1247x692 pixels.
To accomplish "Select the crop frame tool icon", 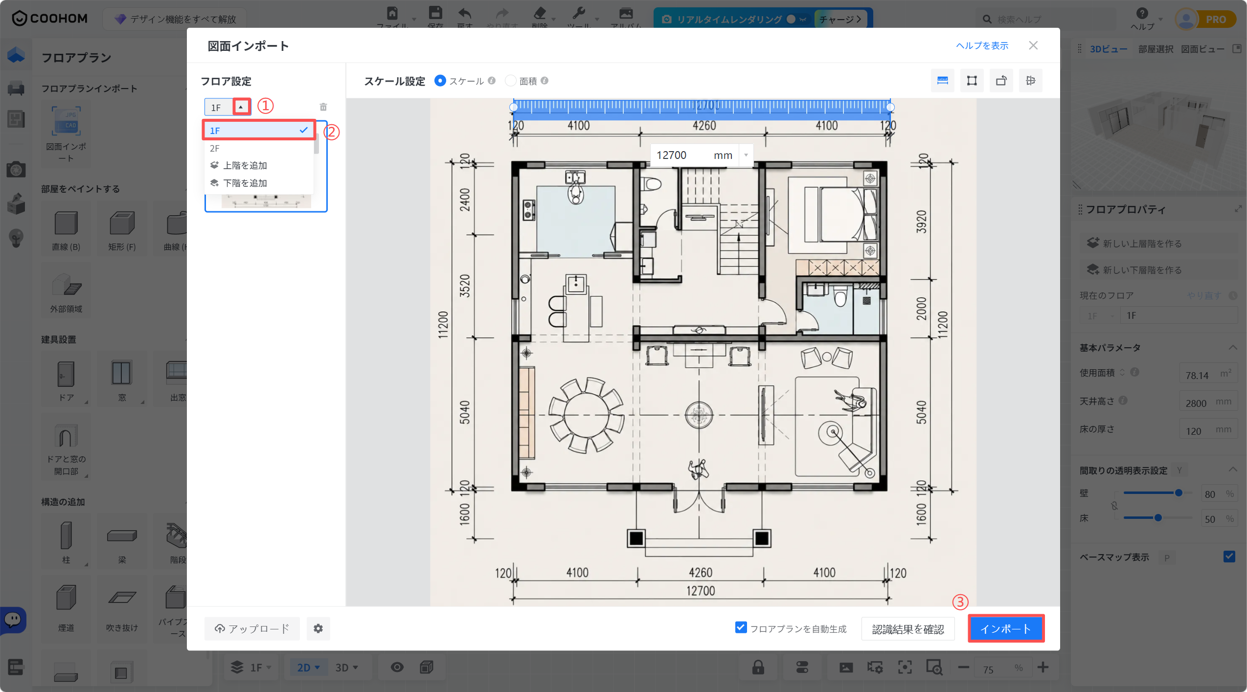I will click(972, 81).
